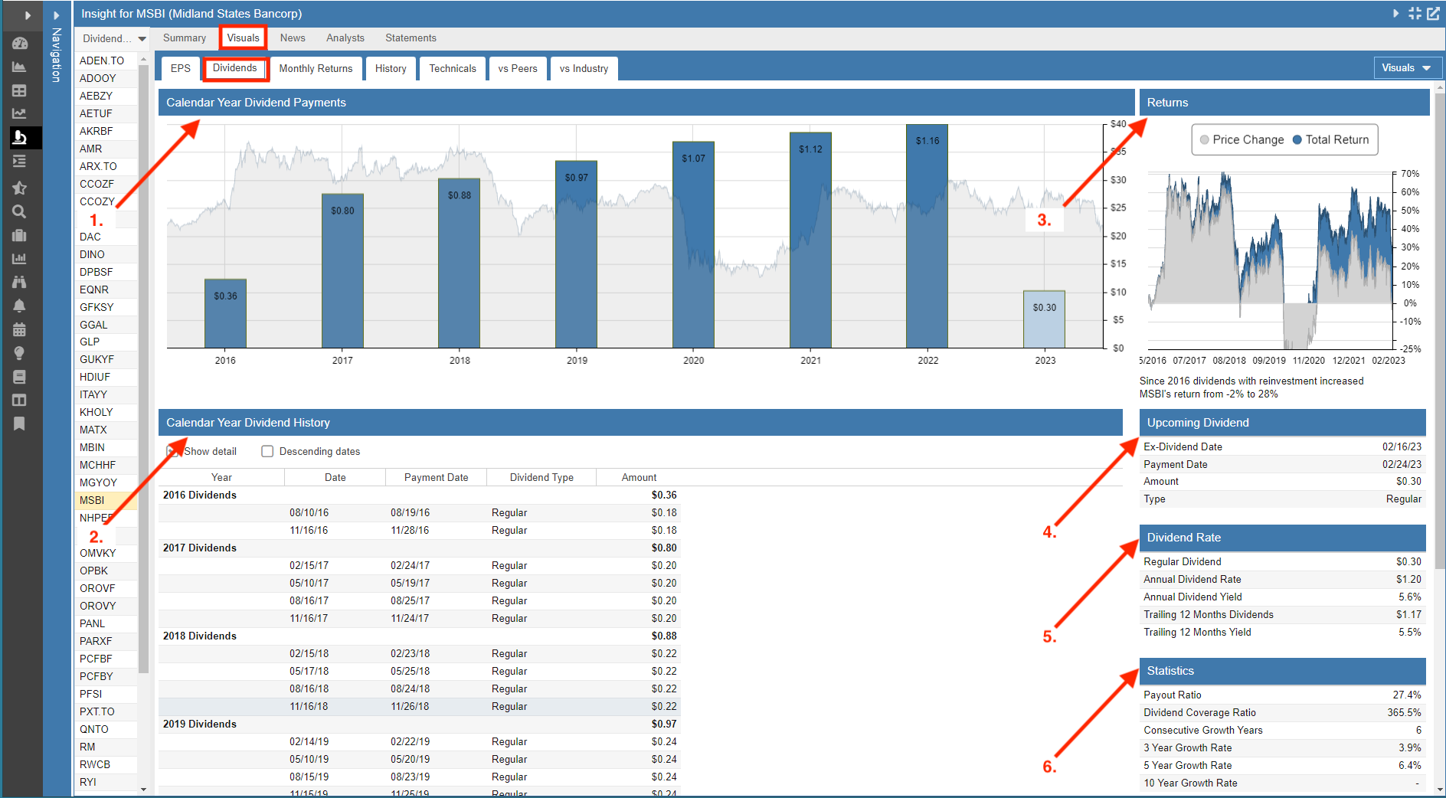Select the Price Change radio option
This screenshot has height=798, width=1446.
click(1242, 139)
